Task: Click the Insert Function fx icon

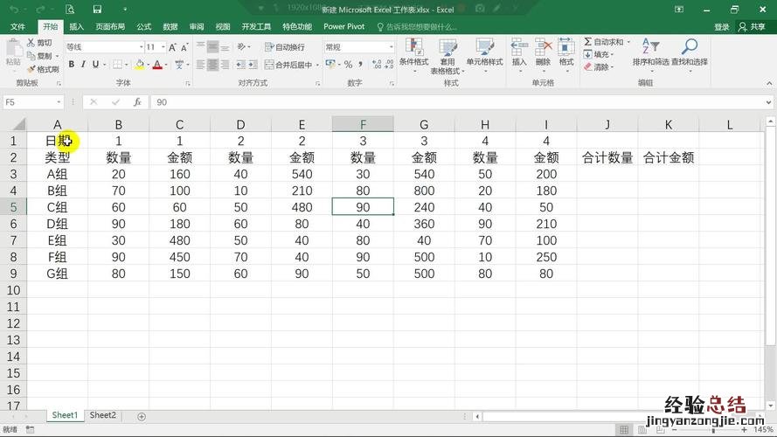Action: (x=137, y=102)
